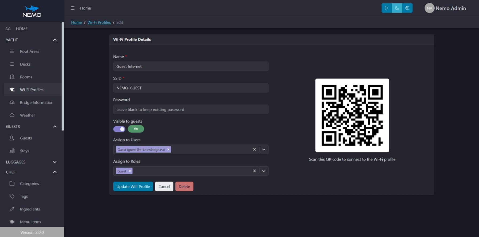Remove Guest user chip from Assign to Users
The image size is (479, 237).
tap(168, 150)
